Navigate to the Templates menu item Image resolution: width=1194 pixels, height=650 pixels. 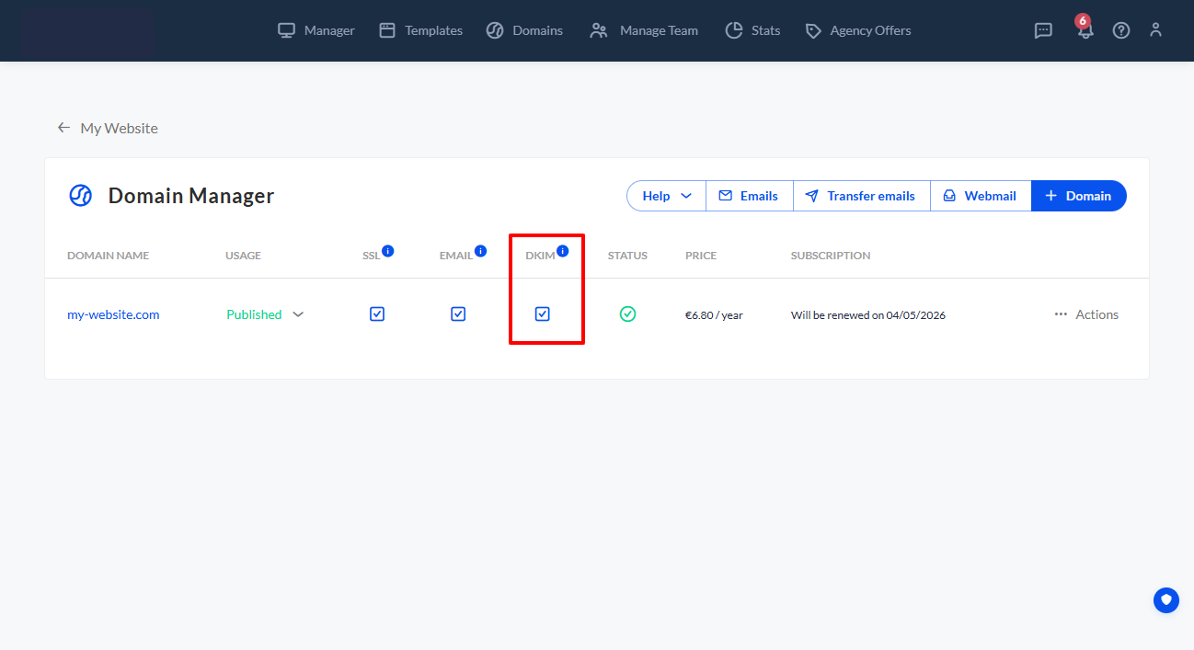point(420,30)
